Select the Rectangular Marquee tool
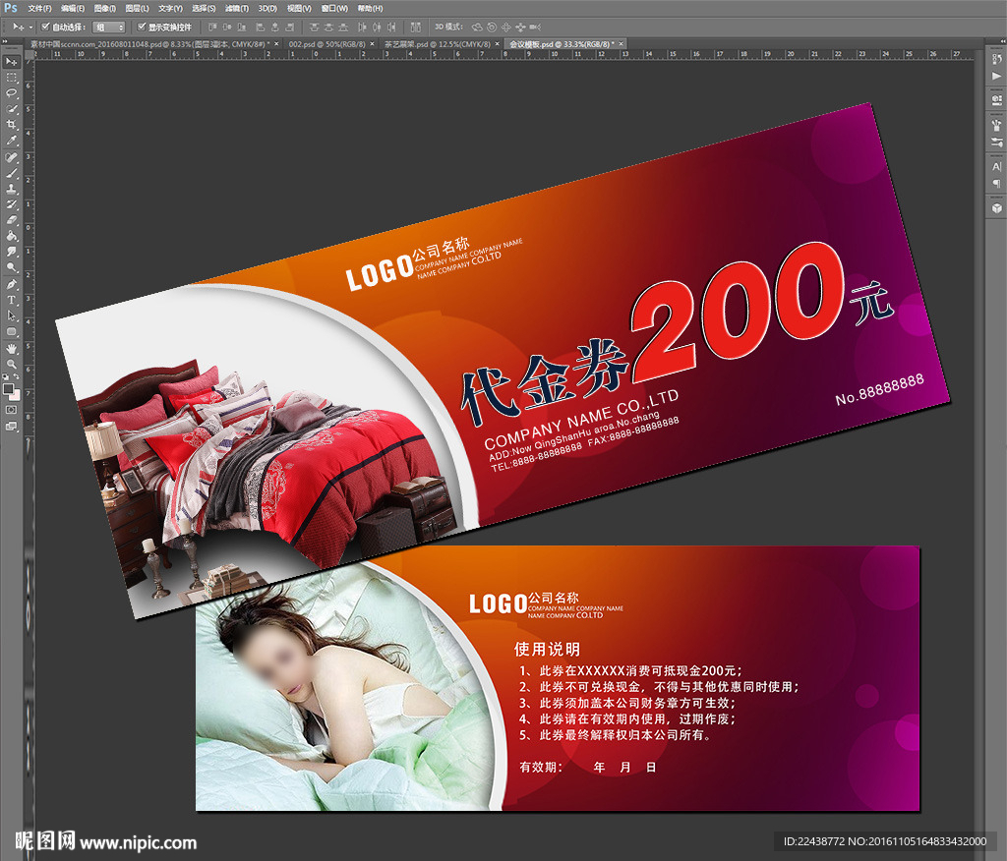1007x861 pixels. coord(11,78)
